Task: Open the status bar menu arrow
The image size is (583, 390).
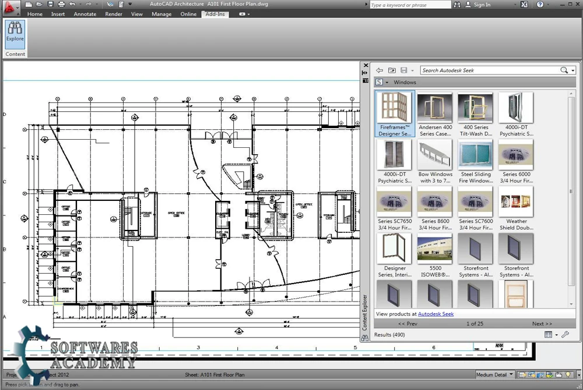Action: (x=578, y=375)
